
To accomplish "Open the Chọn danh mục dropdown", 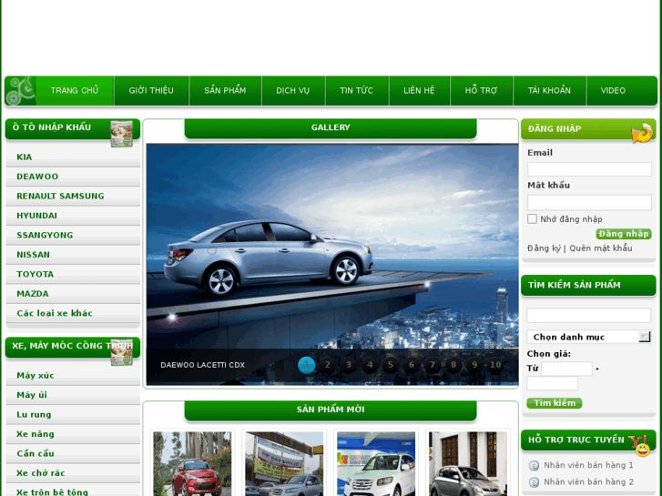I will tap(588, 337).
